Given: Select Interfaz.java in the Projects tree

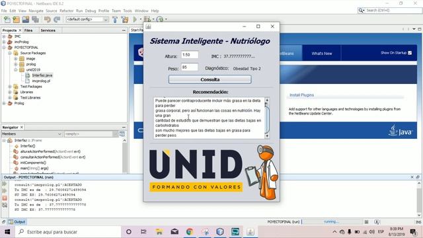Looking at the screenshot, I should point(42,75).
